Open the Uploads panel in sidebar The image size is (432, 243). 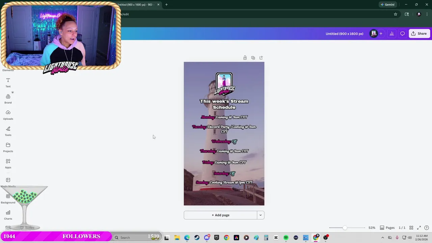tap(8, 115)
